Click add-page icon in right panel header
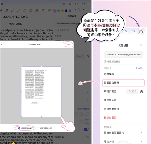Screen dimensions: 151x144 pyautogui.click(x=126, y=32)
